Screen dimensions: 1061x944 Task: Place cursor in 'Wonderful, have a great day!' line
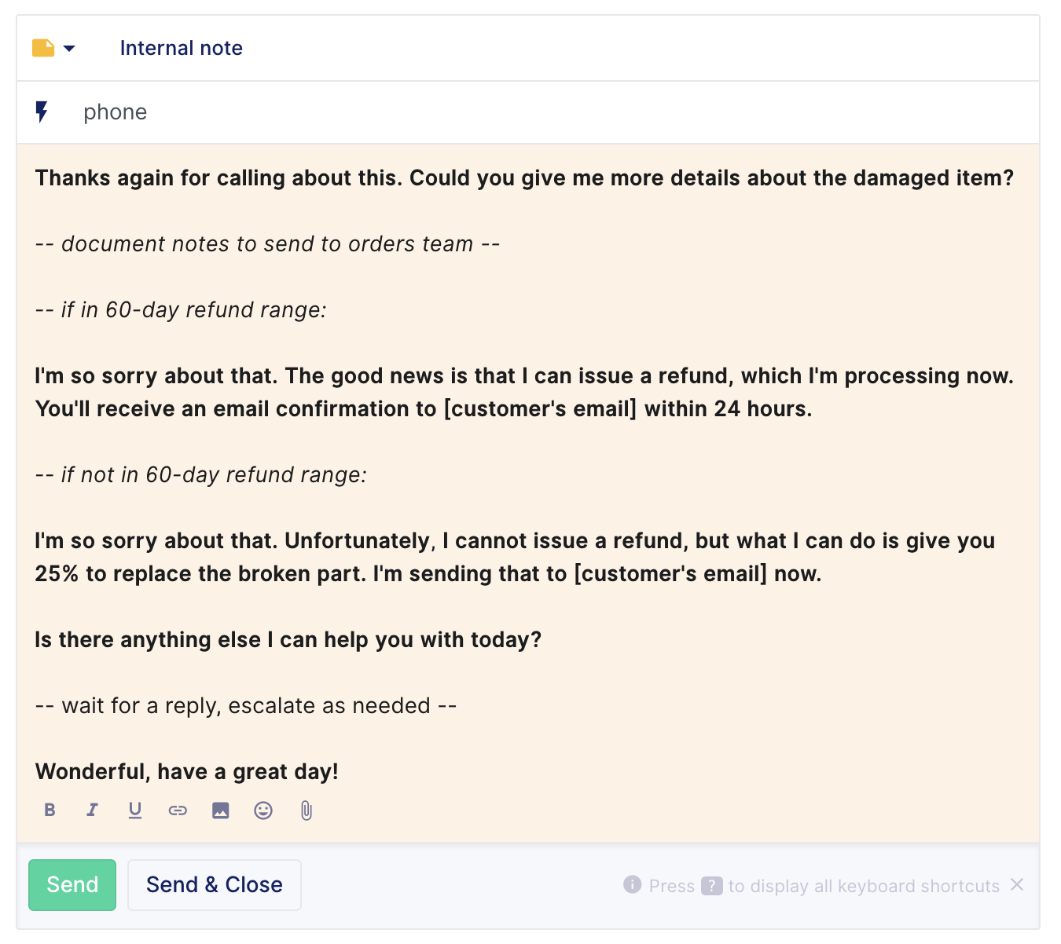pyautogui.click(x=187, y=772)
